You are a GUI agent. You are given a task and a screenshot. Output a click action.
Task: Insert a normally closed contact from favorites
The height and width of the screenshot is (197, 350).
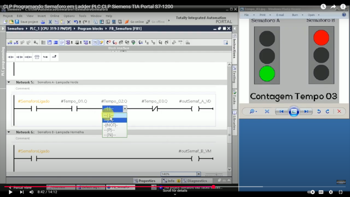point(19,57)
